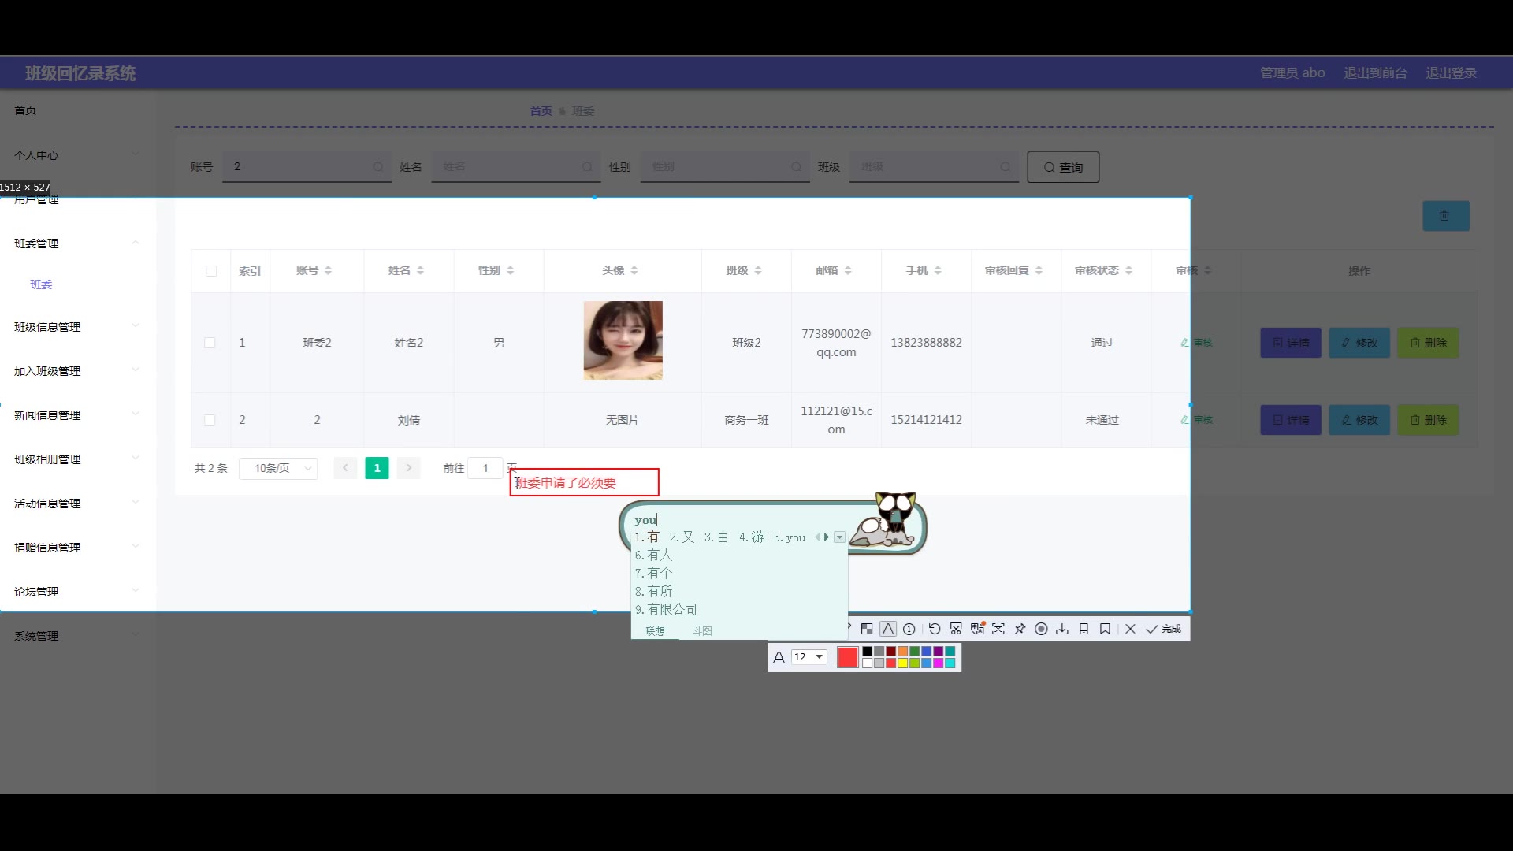This screenshot has width=1513, height=851.
Task: Click the pin-to-screen icon
Action: click(x=1020, y=629)
